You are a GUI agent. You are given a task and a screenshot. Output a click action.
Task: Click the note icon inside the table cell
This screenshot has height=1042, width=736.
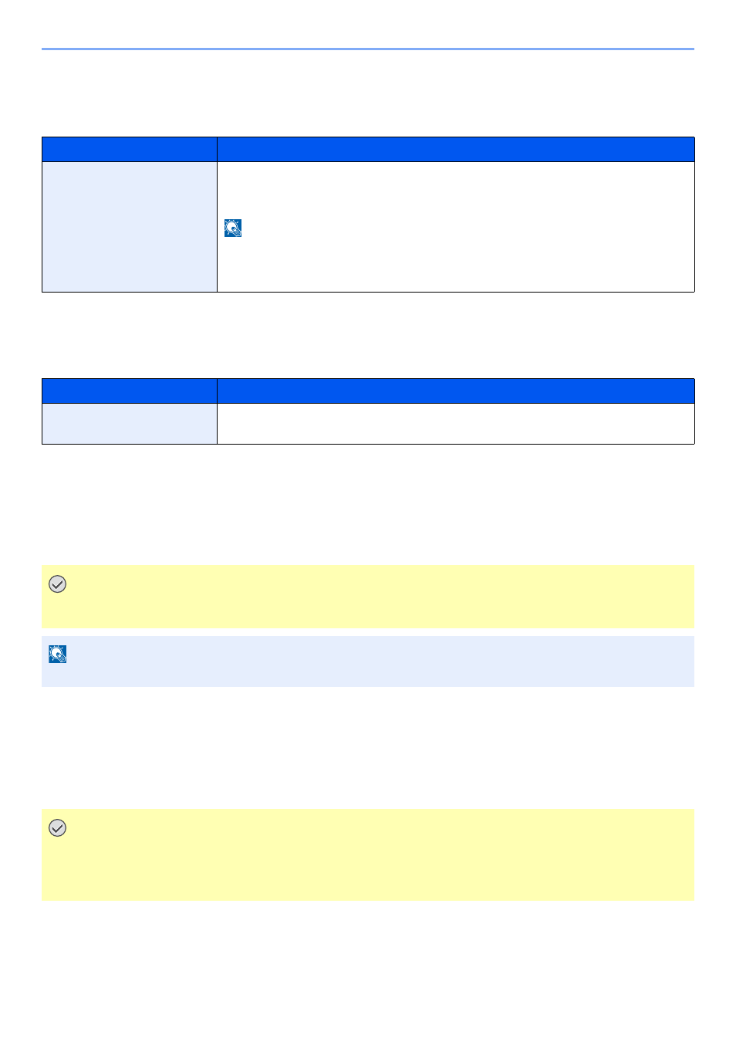(233, 228)
